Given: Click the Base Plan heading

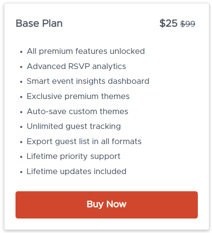Looking at the screenshot, I should (x=39, y=24).
